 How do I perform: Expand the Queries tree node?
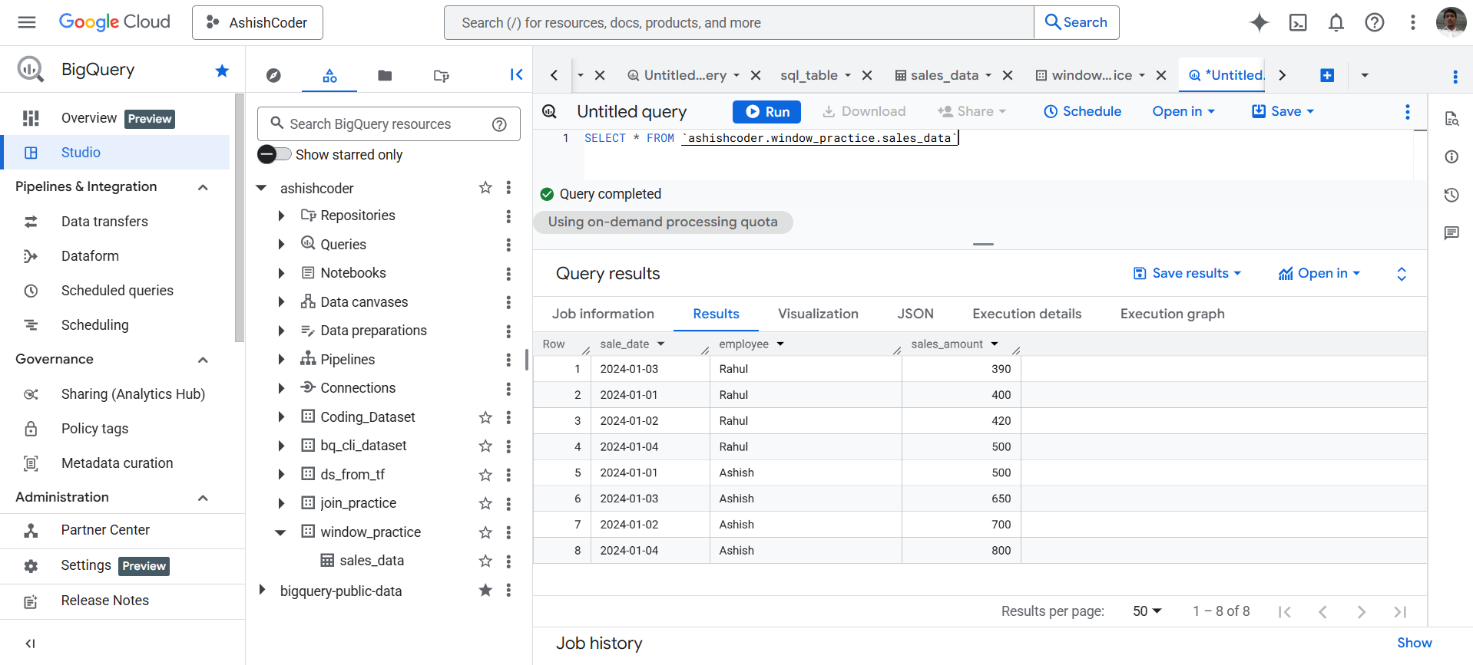tap(281, 245)
